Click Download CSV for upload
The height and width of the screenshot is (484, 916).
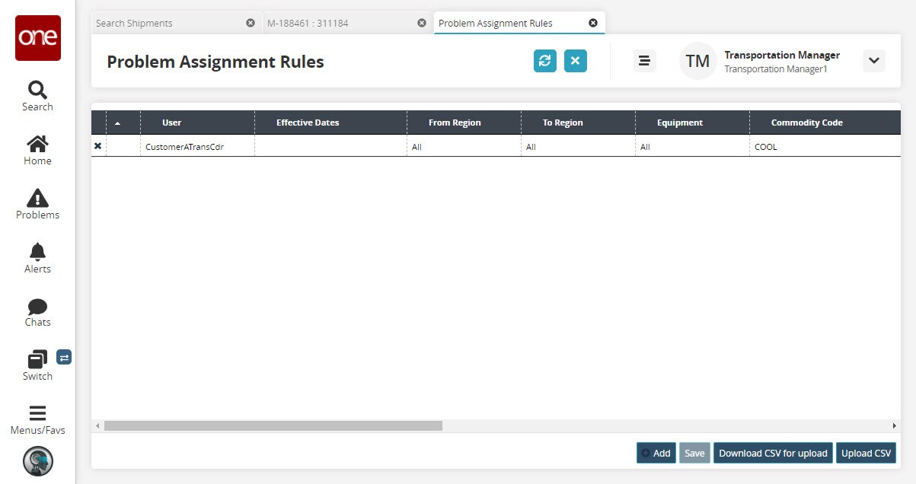coord(773,453)
